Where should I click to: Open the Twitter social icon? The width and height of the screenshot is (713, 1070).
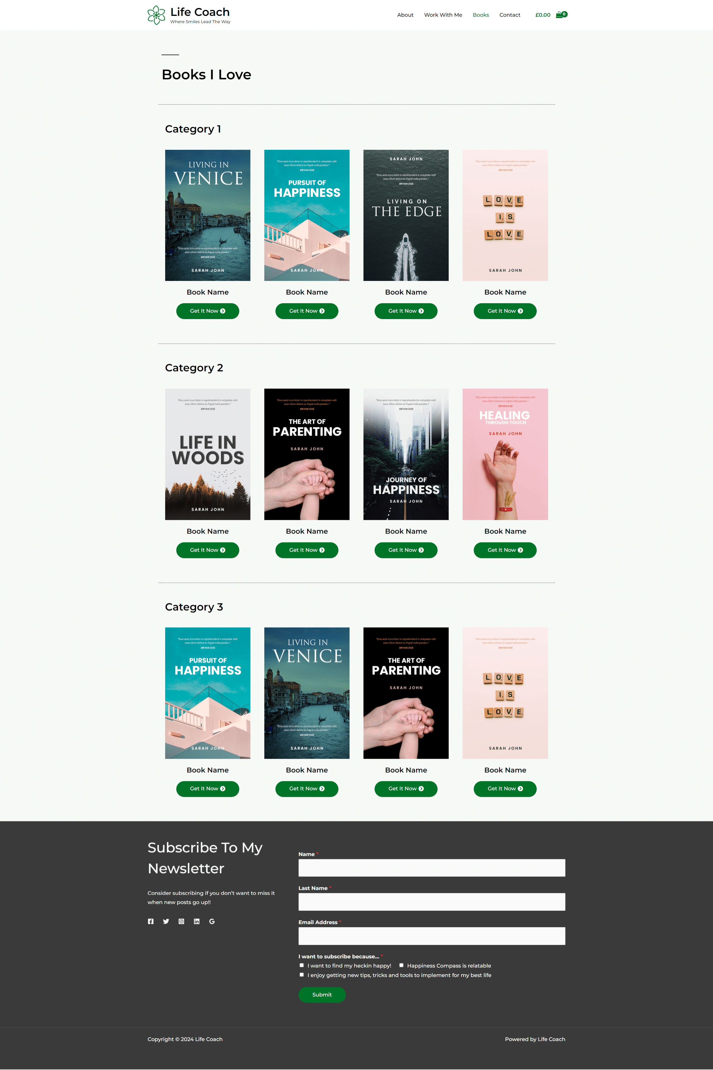pos(166,921)
